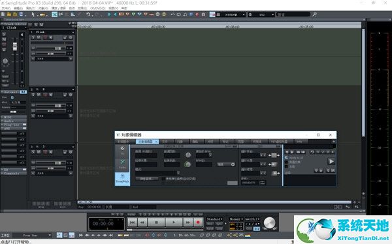The width and height of the screenshot is (392, 244).
Task: Mute track 2 with its M button
Action: pos(39,95)
